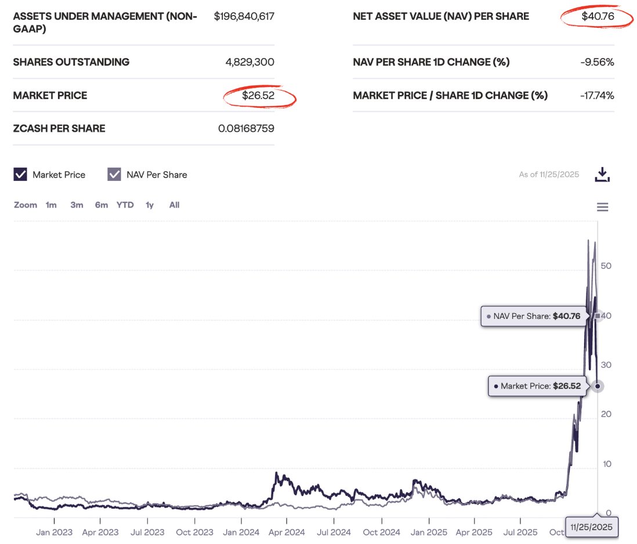Select the YTD zoom range
The width and height of the screenshot is (637, 544).
click(125, 205)
